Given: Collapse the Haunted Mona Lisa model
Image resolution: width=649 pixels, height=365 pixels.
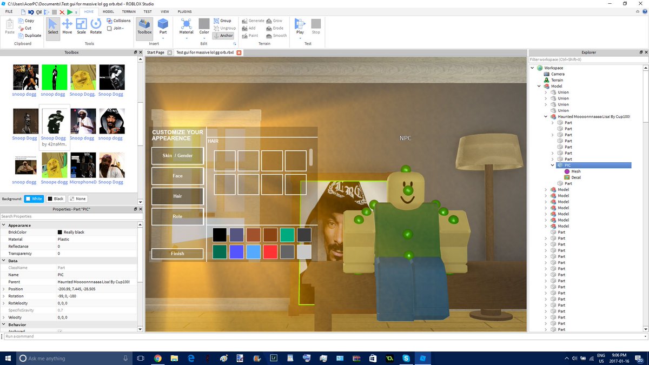Looking at the screenshot, I should pyautogui.click(x=546, y=116).
